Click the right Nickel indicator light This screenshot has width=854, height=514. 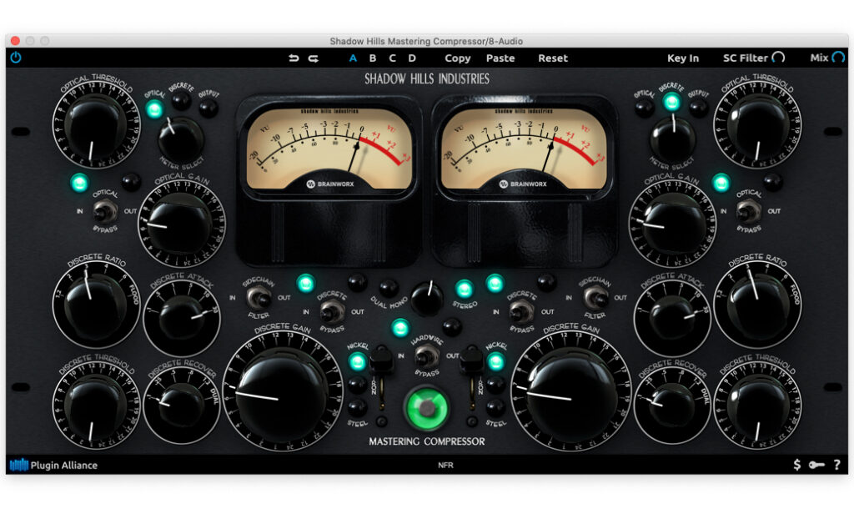click(x=495, y=361)
